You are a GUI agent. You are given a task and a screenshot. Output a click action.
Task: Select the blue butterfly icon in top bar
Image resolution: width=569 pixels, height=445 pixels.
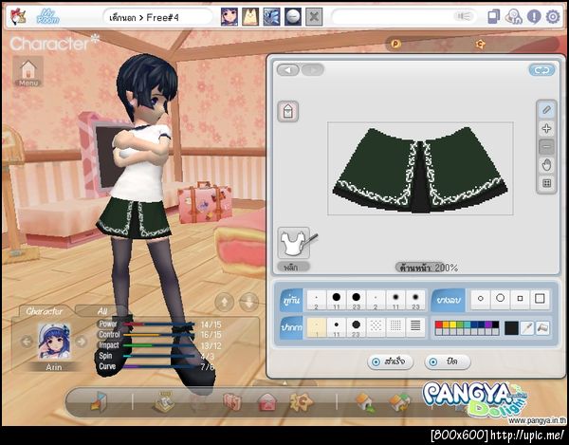pyautogui.click(x=271, y=16)
